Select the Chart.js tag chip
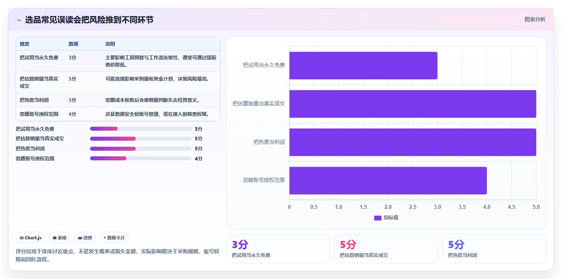Image resolution: width=562 pixels, height=279 pixels. [x=31, y=238]
